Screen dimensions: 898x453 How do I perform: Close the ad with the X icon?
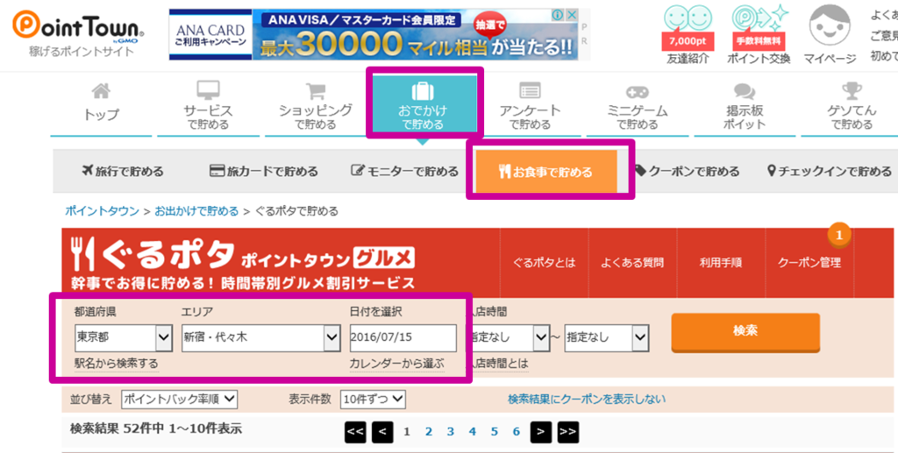570,16
